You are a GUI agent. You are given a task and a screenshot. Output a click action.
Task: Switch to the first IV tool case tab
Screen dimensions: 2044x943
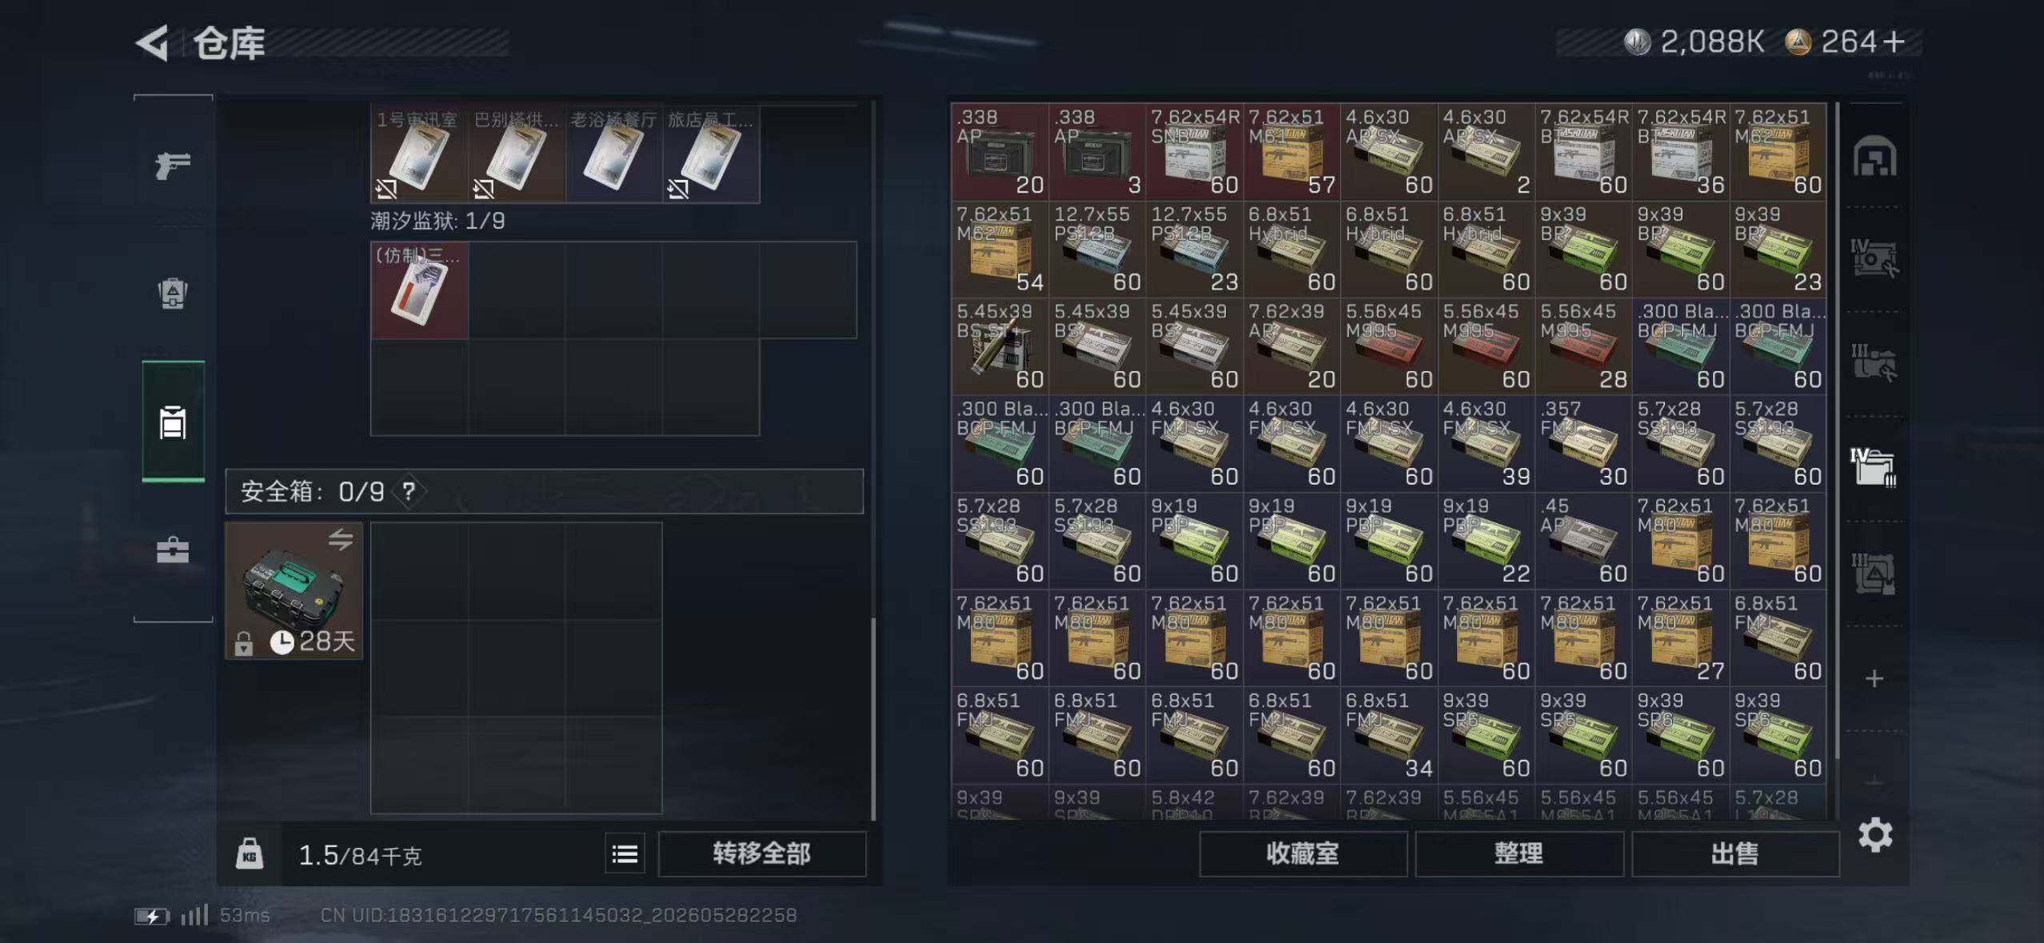(1874, 258)
